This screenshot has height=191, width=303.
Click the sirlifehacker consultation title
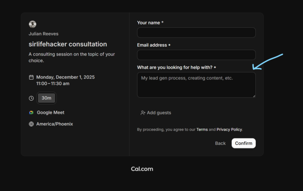coord(68,44)
